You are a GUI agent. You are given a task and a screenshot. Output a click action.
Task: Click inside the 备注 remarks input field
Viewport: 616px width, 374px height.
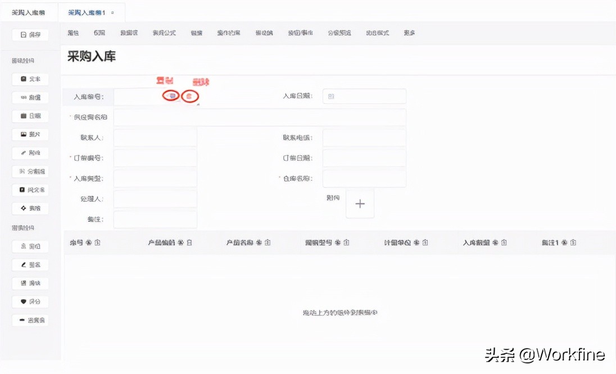tap(155, 220)
